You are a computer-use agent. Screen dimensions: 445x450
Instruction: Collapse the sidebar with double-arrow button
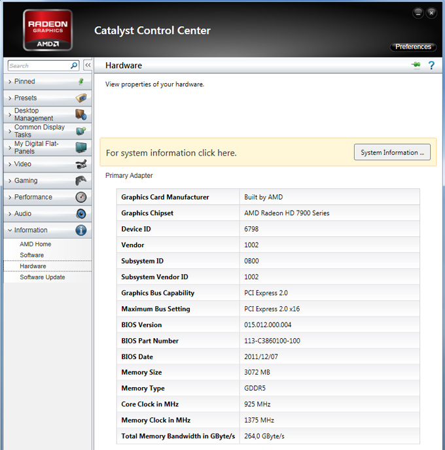(88, 65)
